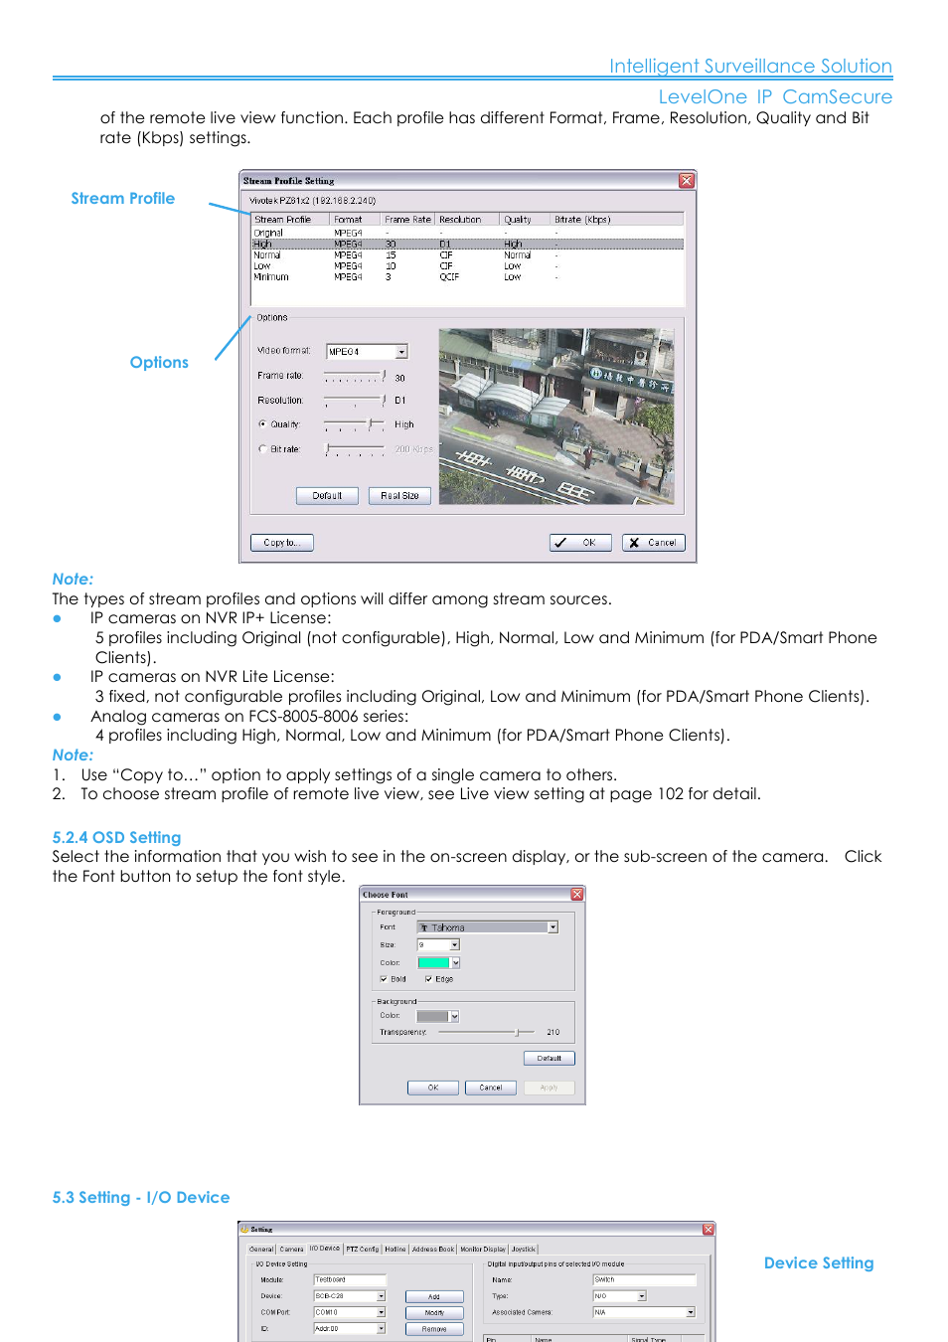
Task: Select the Quality radio button
Action: [x=262, y=424]
